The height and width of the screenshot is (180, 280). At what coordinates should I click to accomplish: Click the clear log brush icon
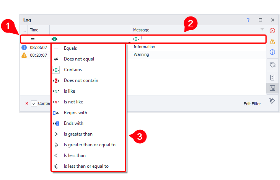click(x=272, y=101)
